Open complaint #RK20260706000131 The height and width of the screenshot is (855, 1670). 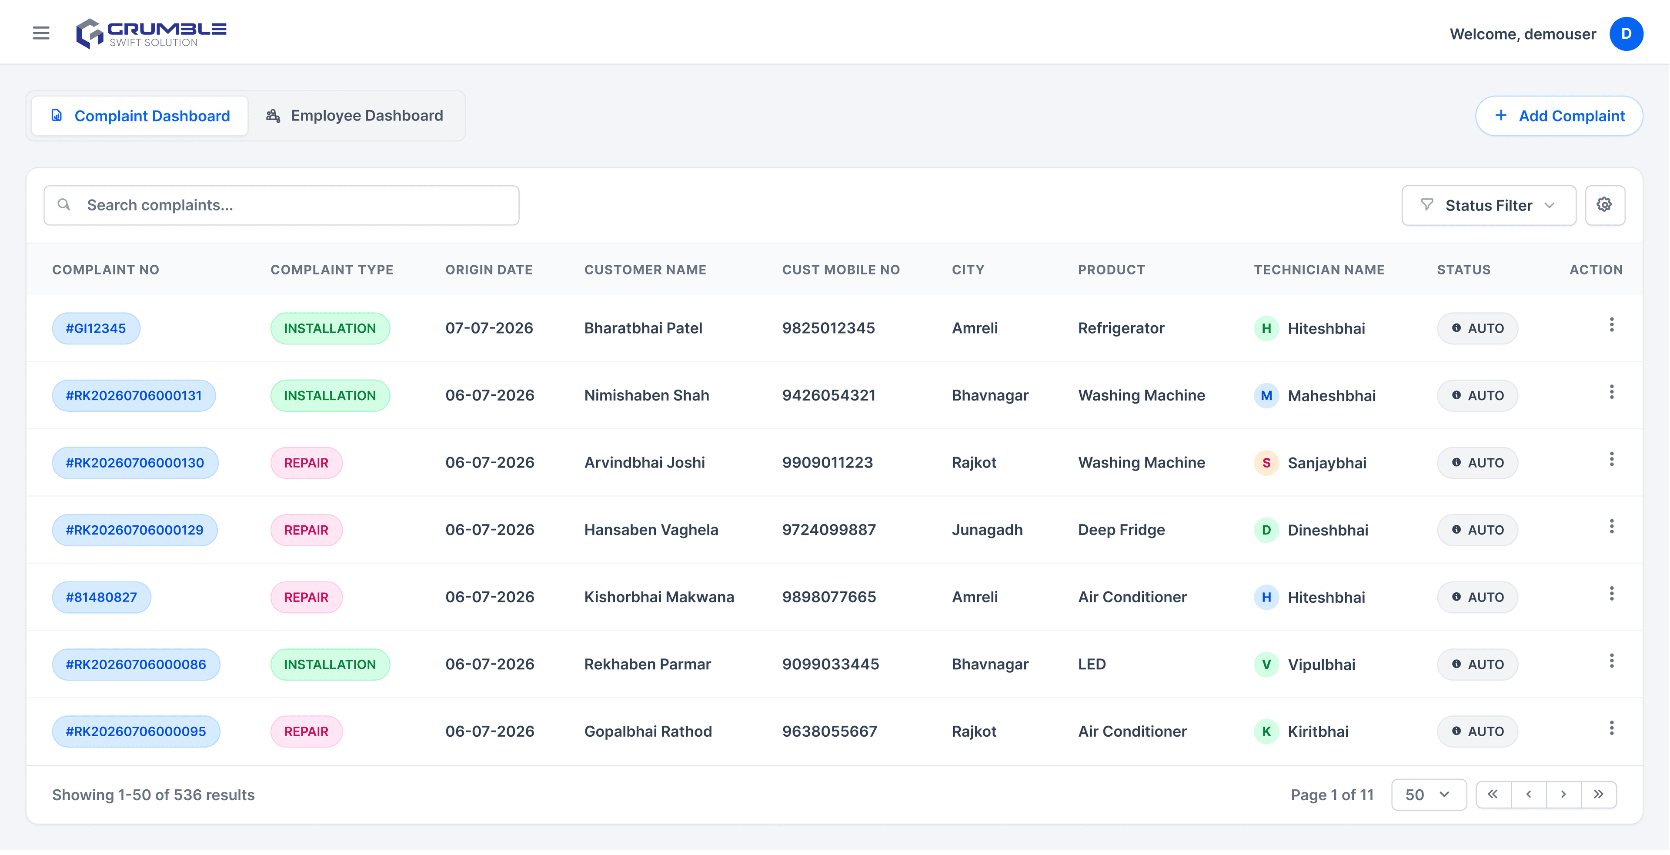(134, 395)
